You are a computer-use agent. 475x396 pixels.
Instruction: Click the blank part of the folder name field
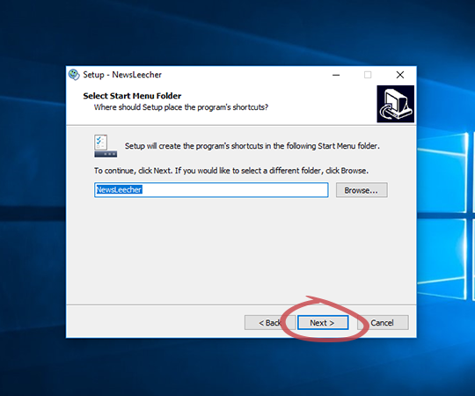pyautogui.click(x=235, y=190)
